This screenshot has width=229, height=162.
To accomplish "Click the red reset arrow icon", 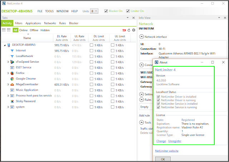I will 124,30.
